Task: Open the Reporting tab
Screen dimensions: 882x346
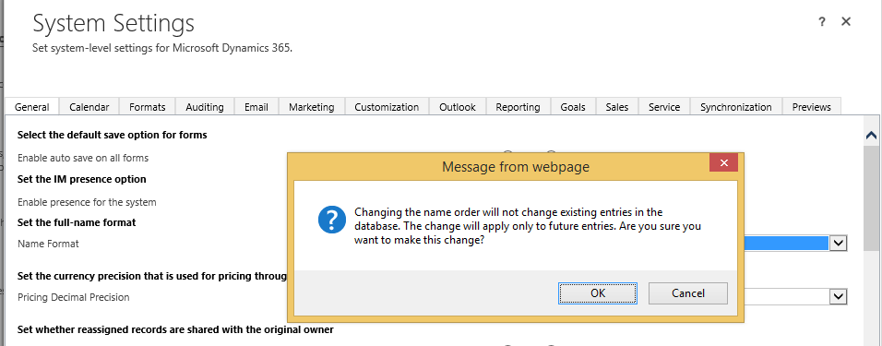Action: [x=518, y=107]
